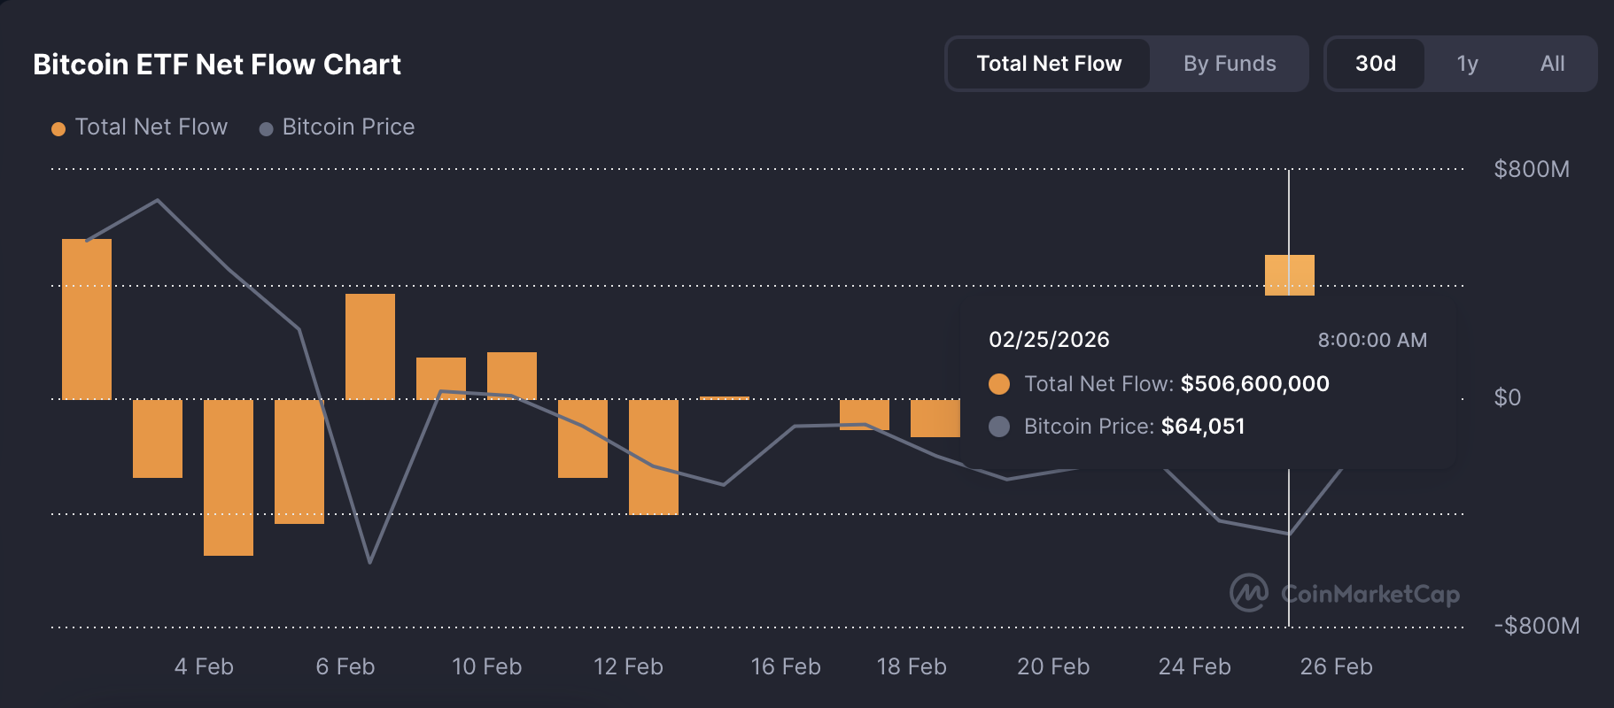Click the negative bar above 12 Feb
The width and height of the screenshot is (1614, 708).
tap(654, 457)
